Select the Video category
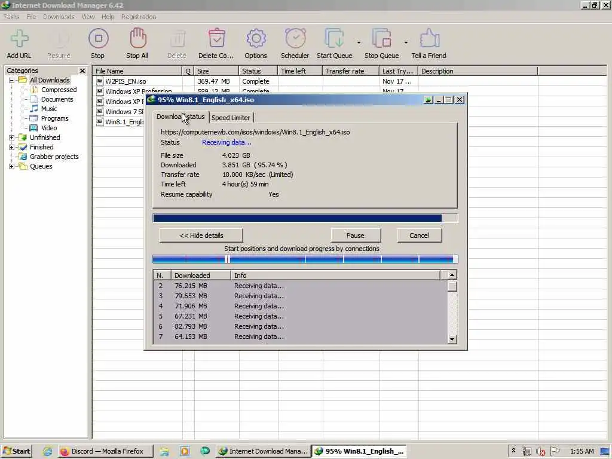 (x=49, y=128)
